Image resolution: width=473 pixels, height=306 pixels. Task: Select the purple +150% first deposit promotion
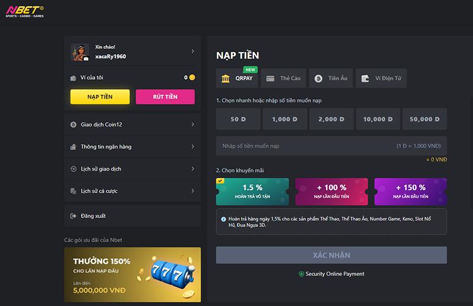(410, 191)
